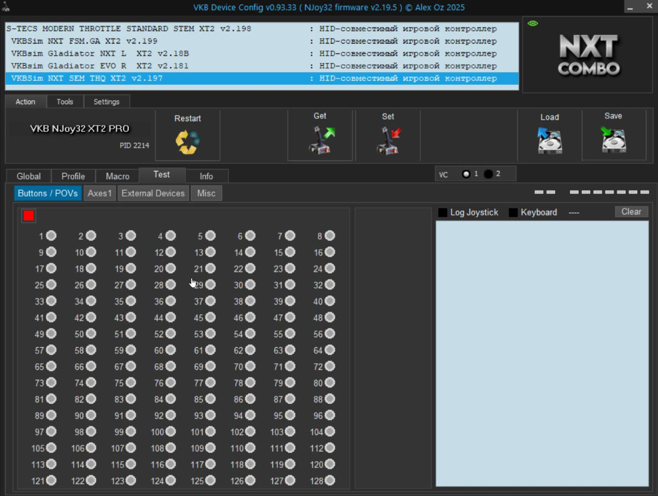The height and width of the screenshot is (496, 658).
Task: Open the External Devices page
Action: pos(153,193)
